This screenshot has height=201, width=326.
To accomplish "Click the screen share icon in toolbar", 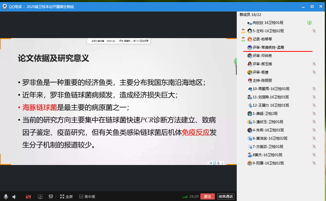I will coord(40,197).
